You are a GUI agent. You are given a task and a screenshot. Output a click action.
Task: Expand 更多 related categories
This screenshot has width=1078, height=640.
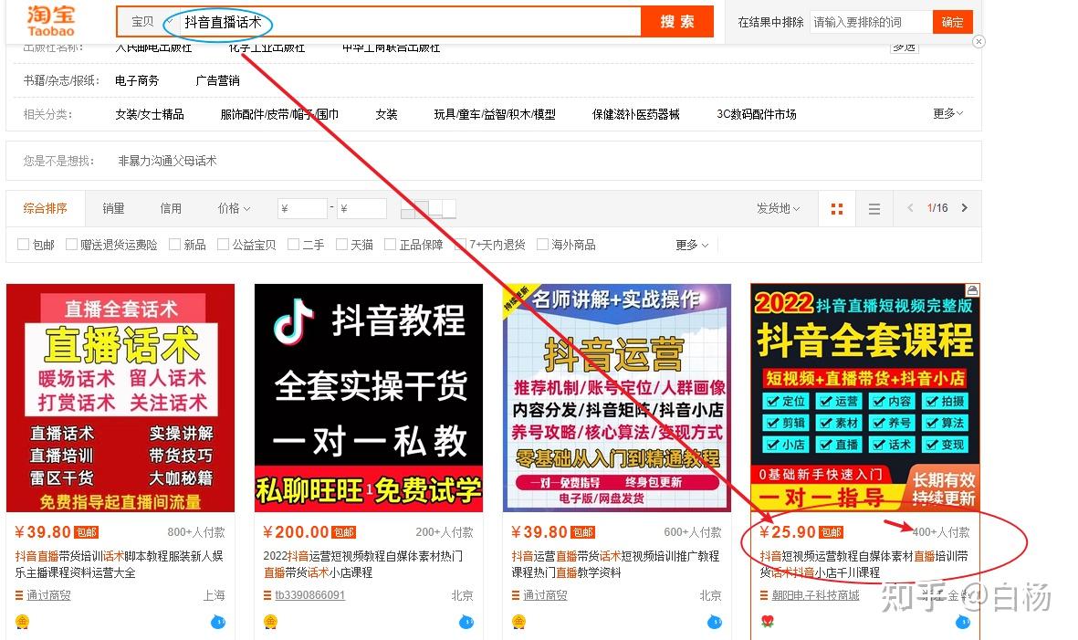948,113
